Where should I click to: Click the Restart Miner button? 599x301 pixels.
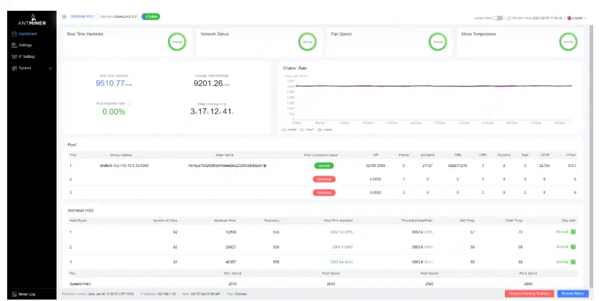(572, 293)
